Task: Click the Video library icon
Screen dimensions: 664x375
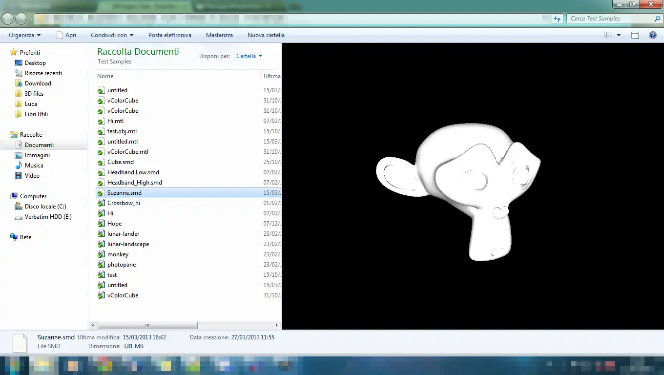Action: pos(19,175)
